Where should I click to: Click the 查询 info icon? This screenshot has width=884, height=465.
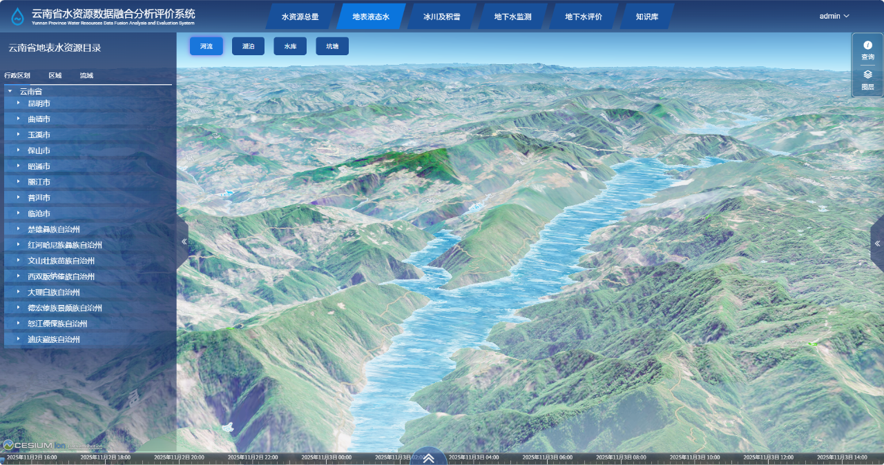[x=867, y=46]
